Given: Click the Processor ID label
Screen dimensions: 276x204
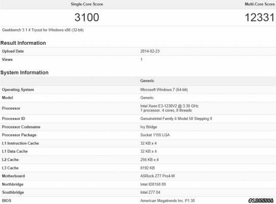Looking at the screenshot, I should (x=13, y=119).
